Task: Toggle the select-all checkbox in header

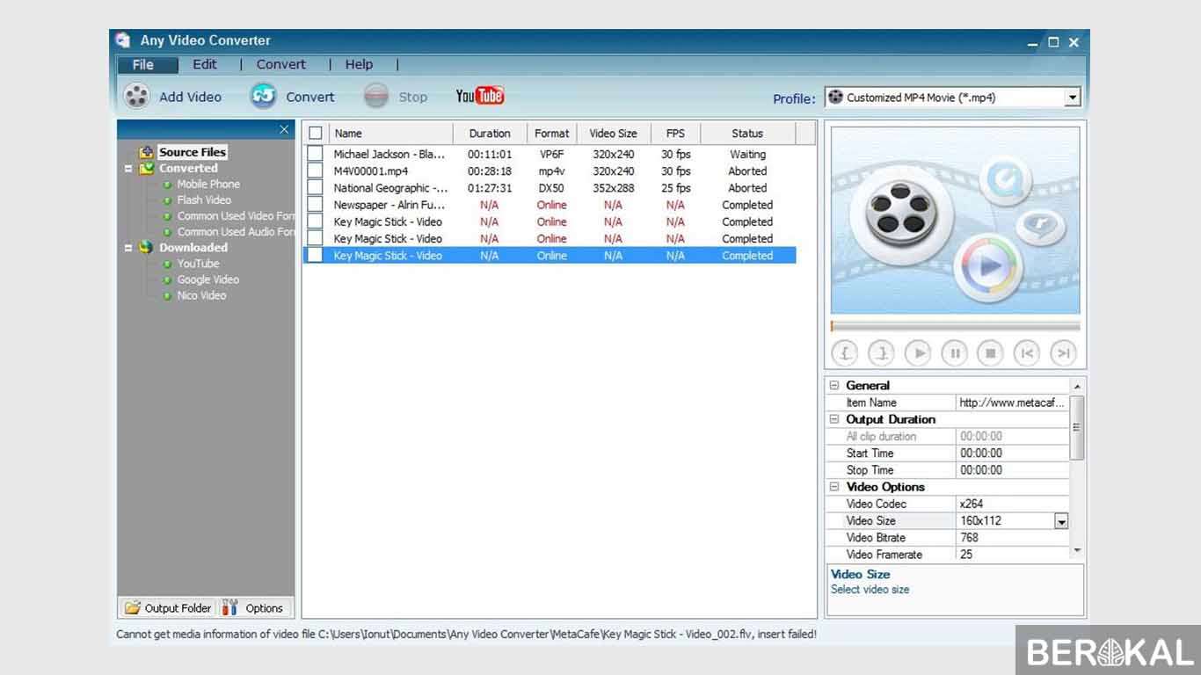Action: point(315,134)
